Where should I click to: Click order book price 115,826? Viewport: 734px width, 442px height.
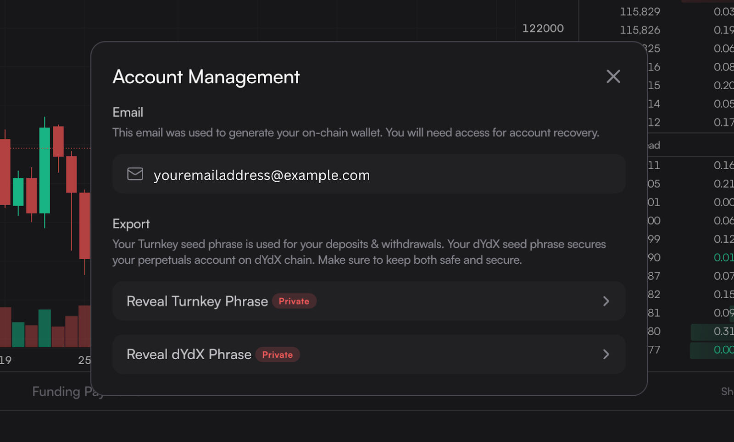[640, 30]
